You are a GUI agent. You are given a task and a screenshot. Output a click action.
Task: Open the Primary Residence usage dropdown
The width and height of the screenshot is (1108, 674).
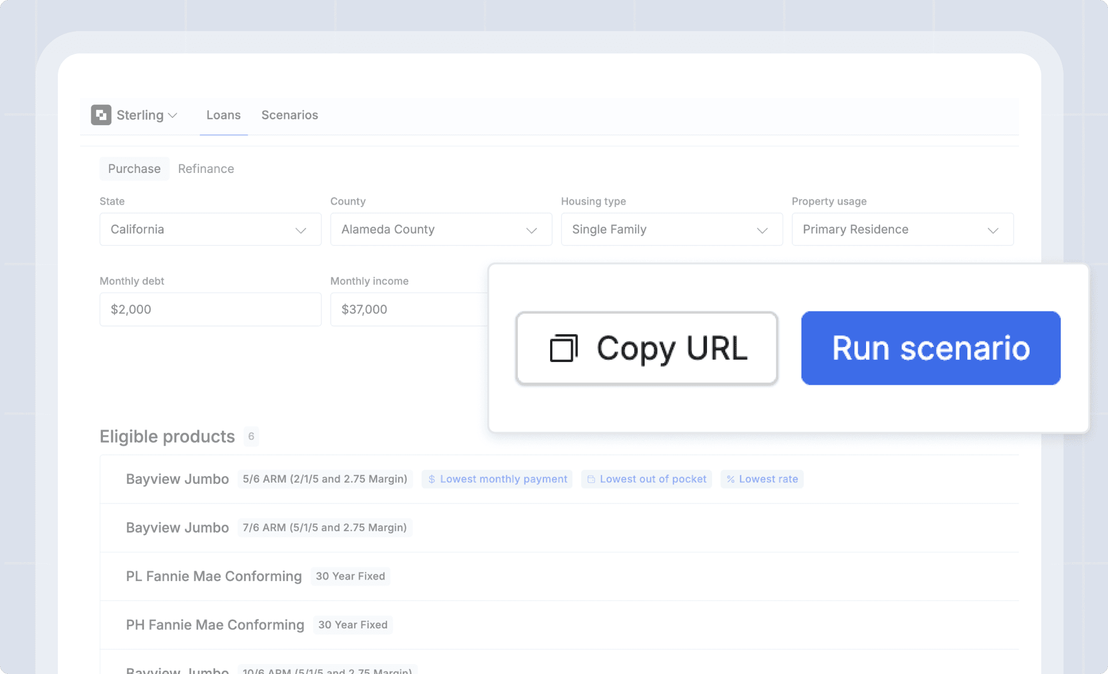coord(902,230)
